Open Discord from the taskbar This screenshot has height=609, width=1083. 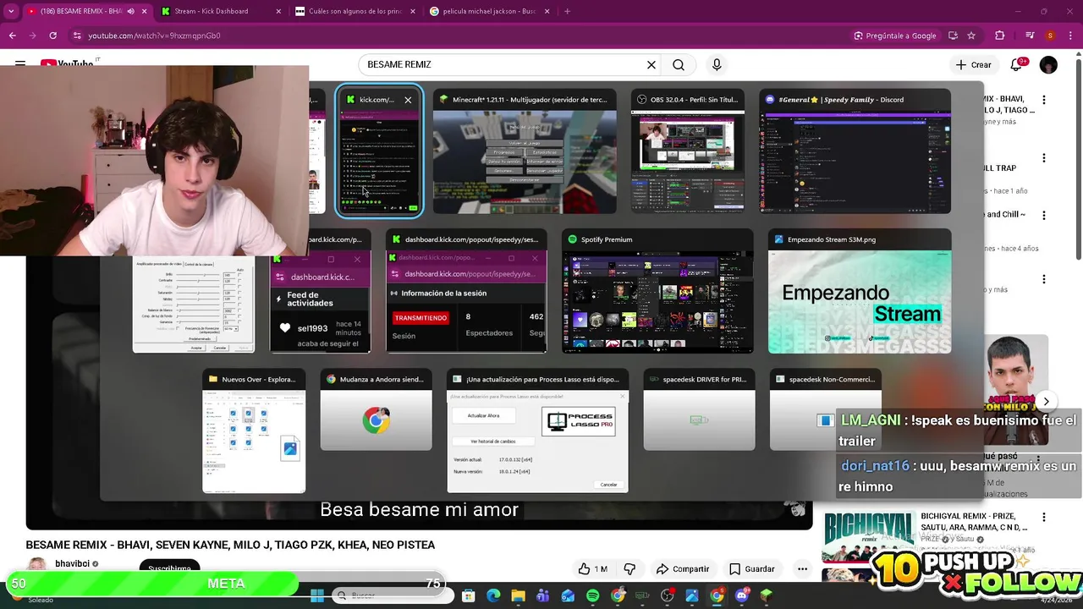[742, 596]
